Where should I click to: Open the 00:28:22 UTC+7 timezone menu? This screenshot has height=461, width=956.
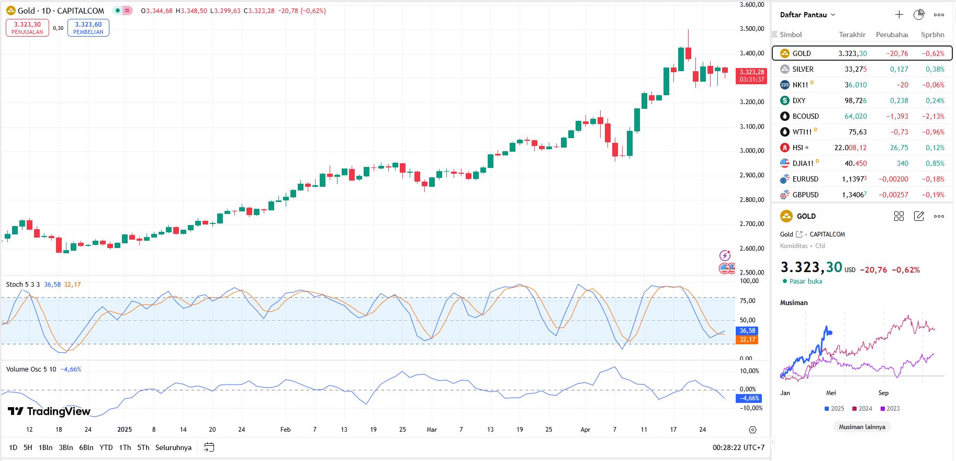(738, 447)
